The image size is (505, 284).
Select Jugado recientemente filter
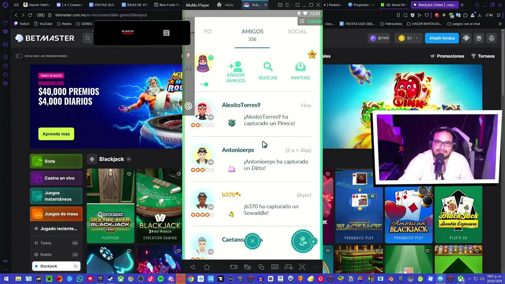tap(56, 229)
